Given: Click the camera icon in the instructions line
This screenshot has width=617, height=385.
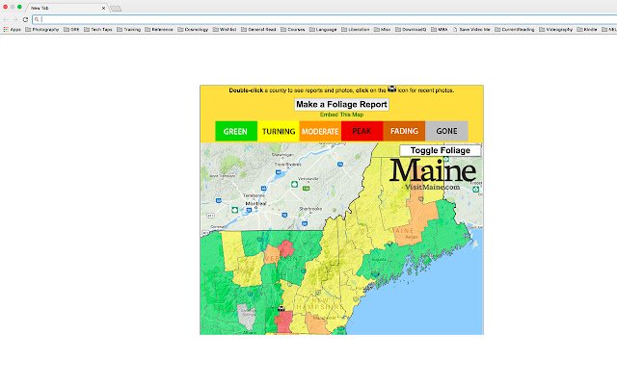Looking at the screenshot, I should coord(392,90).
